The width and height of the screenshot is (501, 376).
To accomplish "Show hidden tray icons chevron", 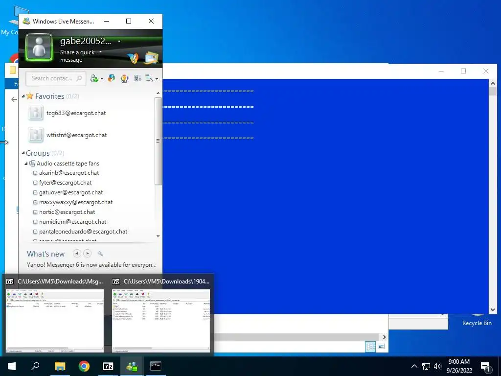I will tap(414, 366).
